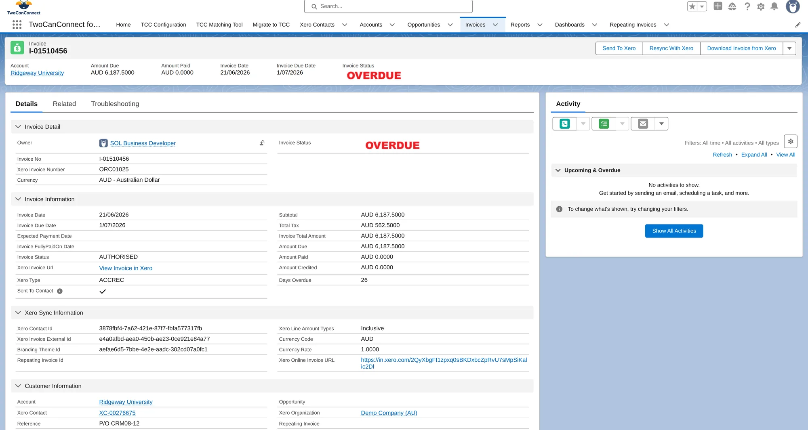Screen dimensions: 808x430
Task: Click the Sent To Contact info icon
Action: (x=60, y=291)
